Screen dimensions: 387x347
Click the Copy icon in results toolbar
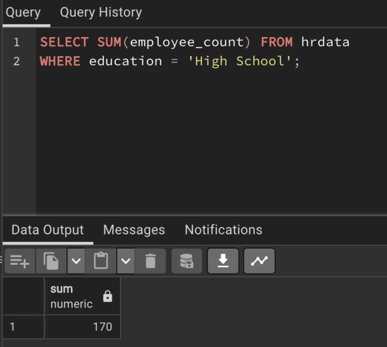[51, 261]
